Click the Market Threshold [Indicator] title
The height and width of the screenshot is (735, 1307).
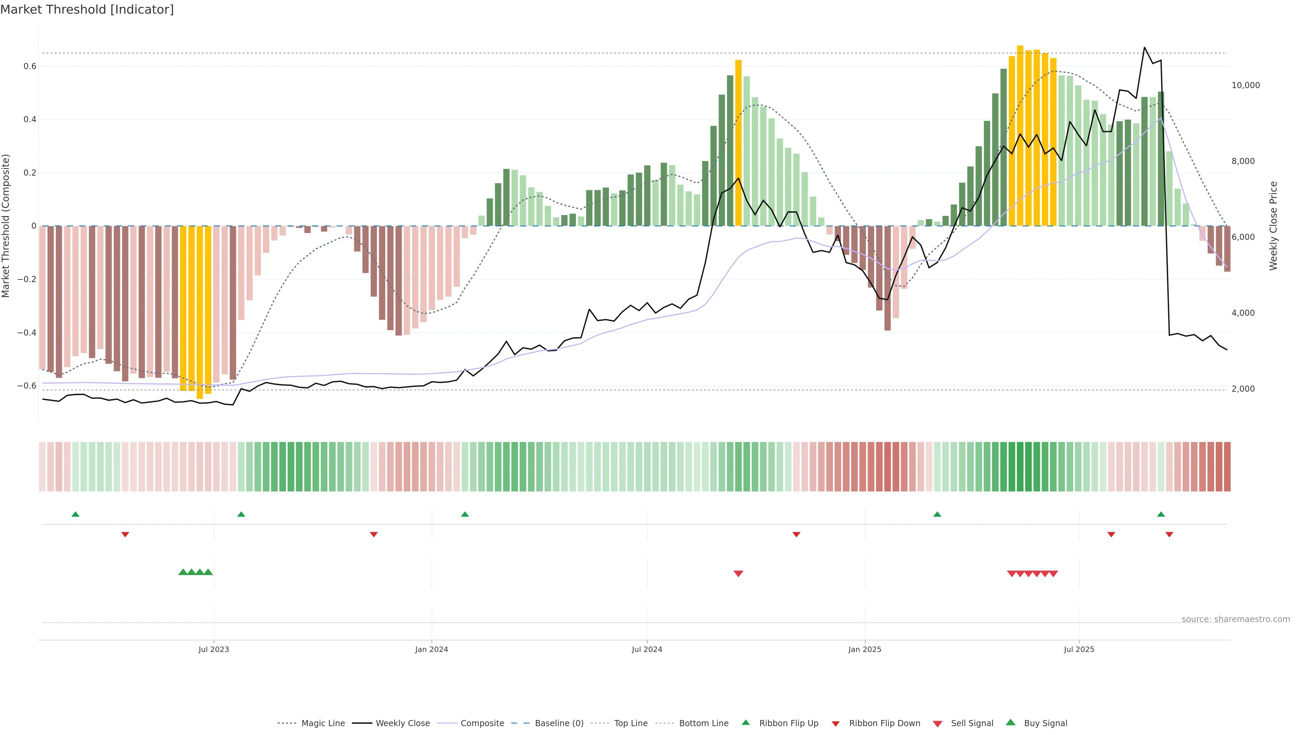(x=87, y=10)
